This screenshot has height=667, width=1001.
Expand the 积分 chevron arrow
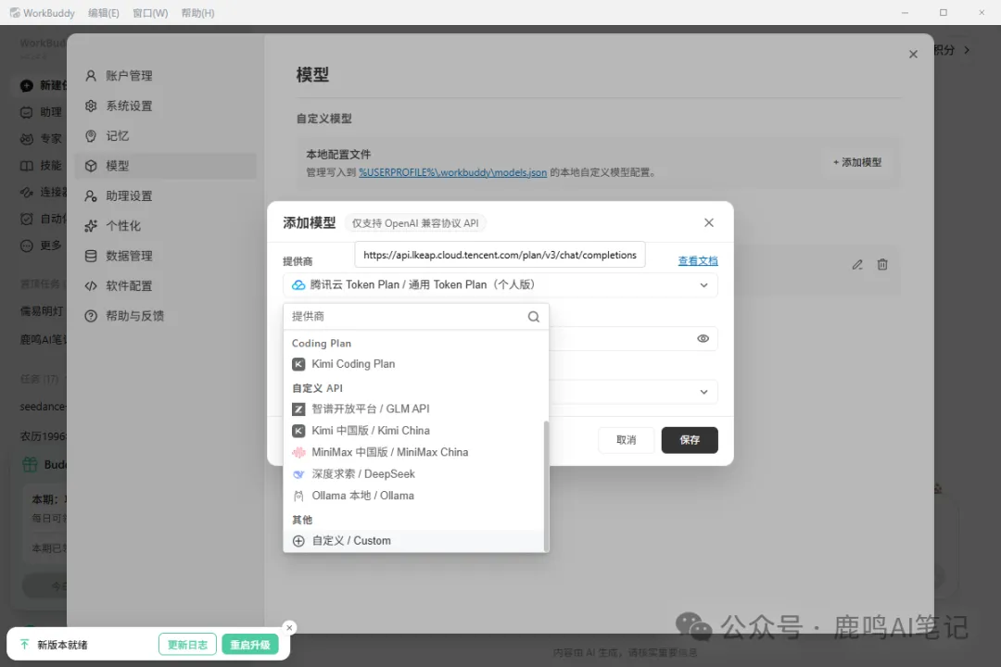click(967, 50)
